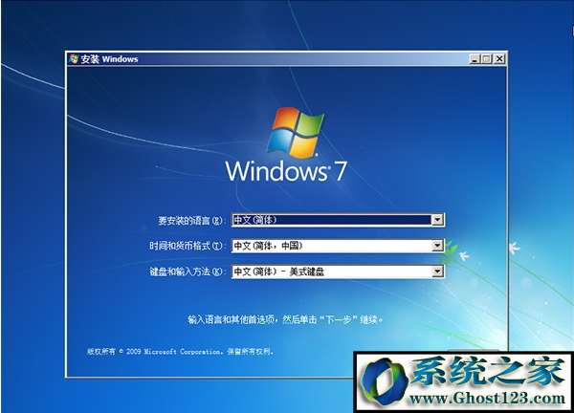Click the Microsoft Corporation copyright text
Viewport: 574px width, 413px height.
(x=180, y=352)
